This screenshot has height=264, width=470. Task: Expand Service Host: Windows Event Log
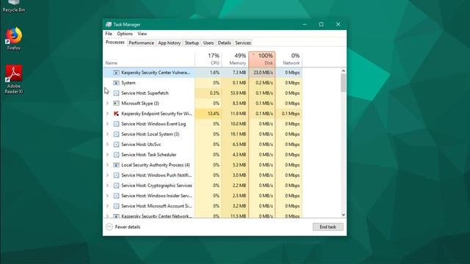coord(108,124)
